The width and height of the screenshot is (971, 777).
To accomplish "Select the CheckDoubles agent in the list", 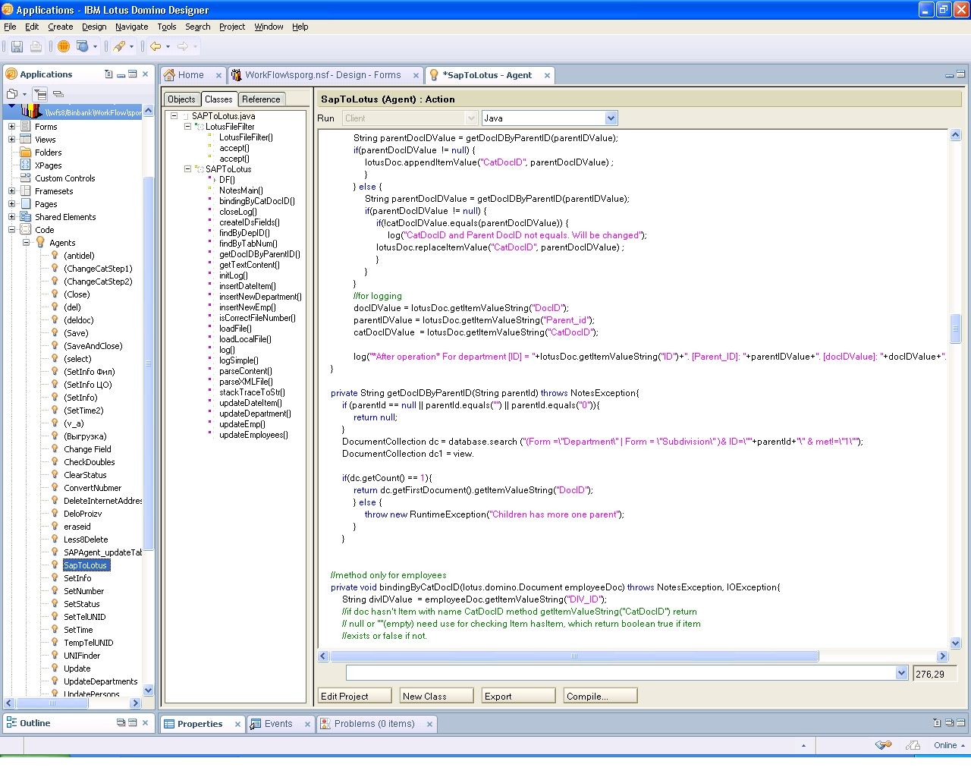I will click(x=89, y=462).
